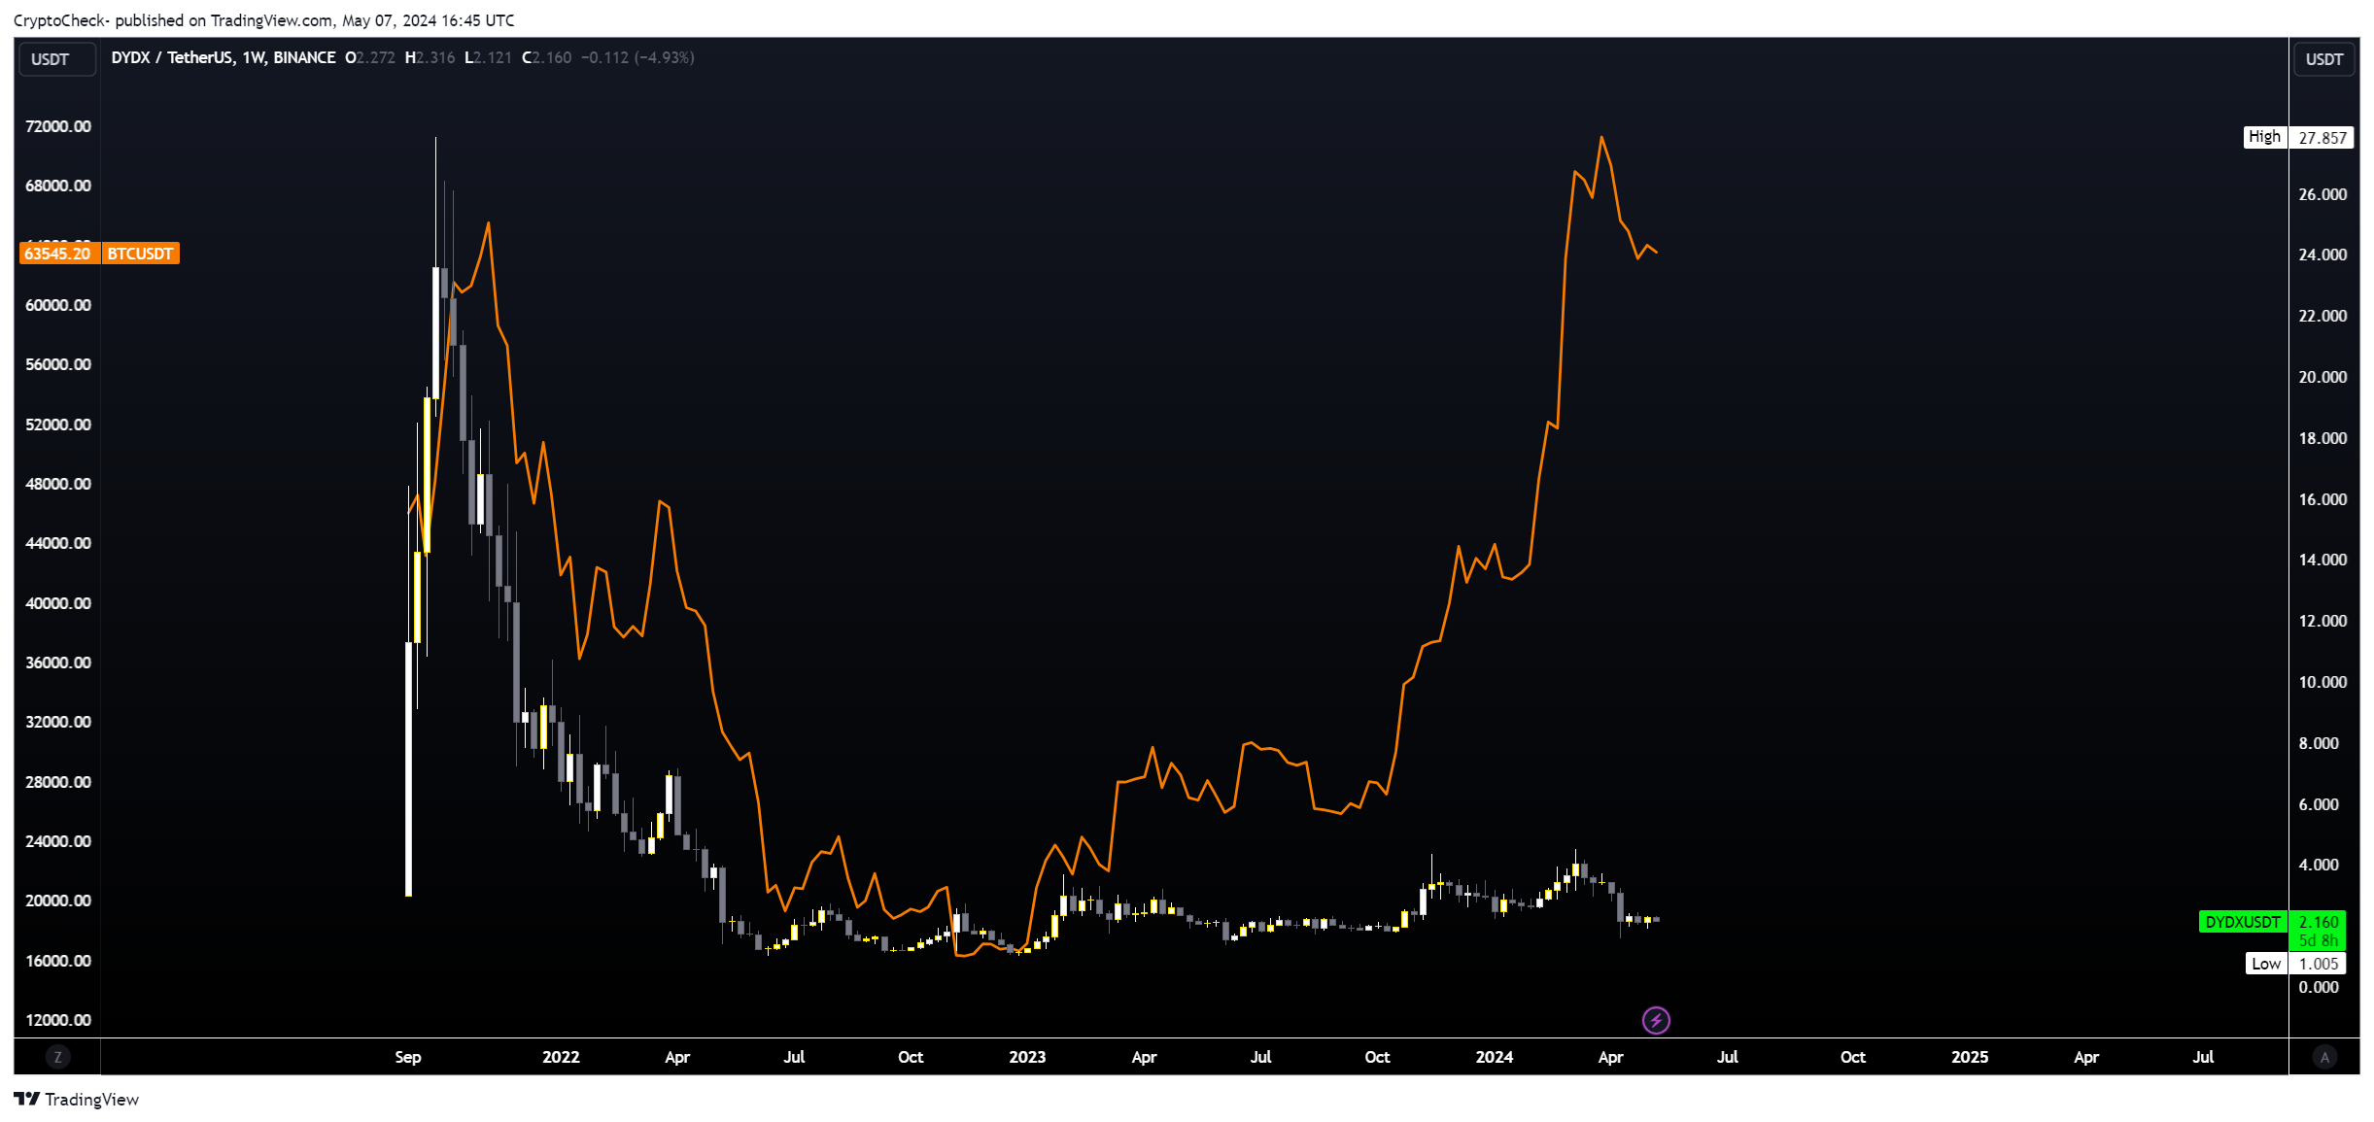Click the orange 63545.20 price tag

[57, 254]
